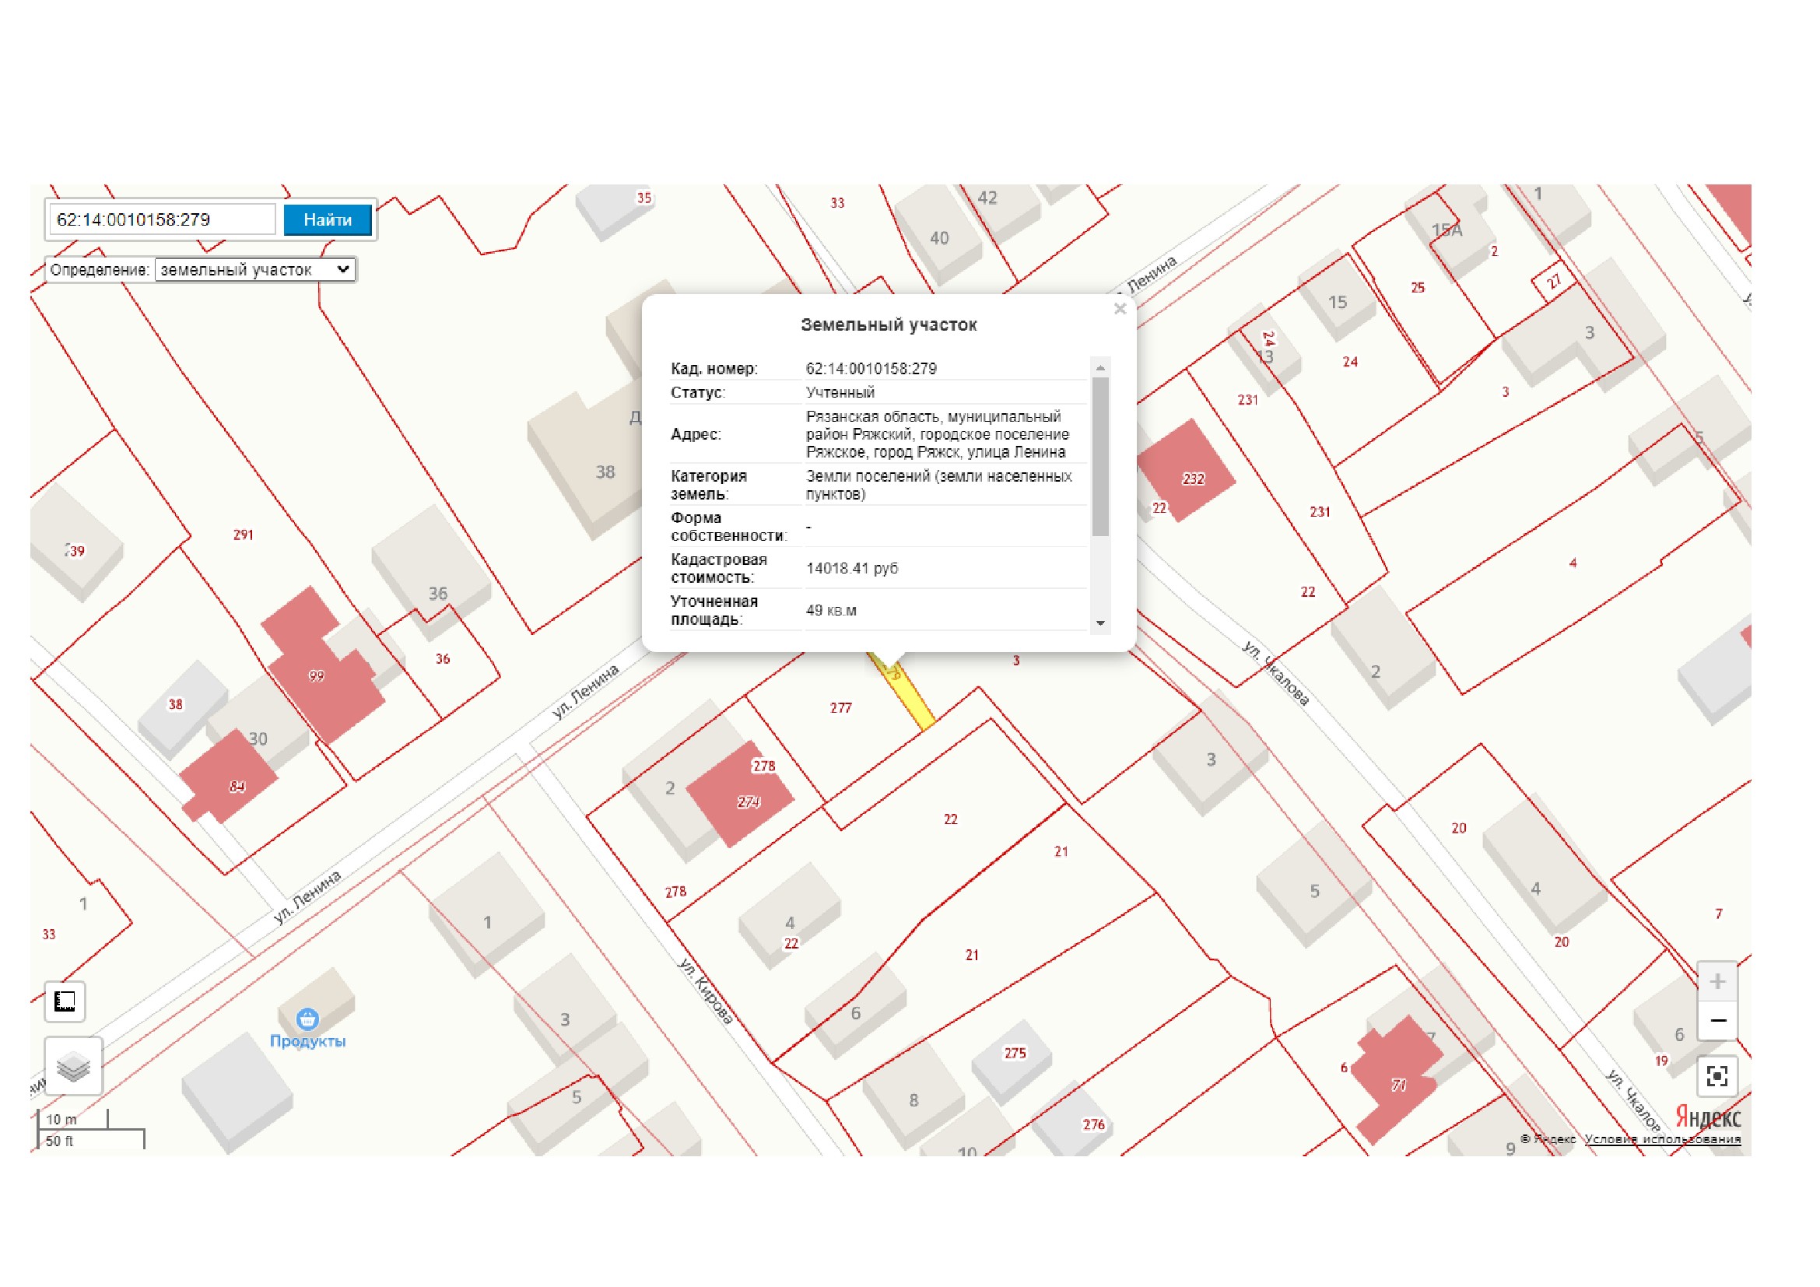Click the Яндекс logo

point(1707,1117)
